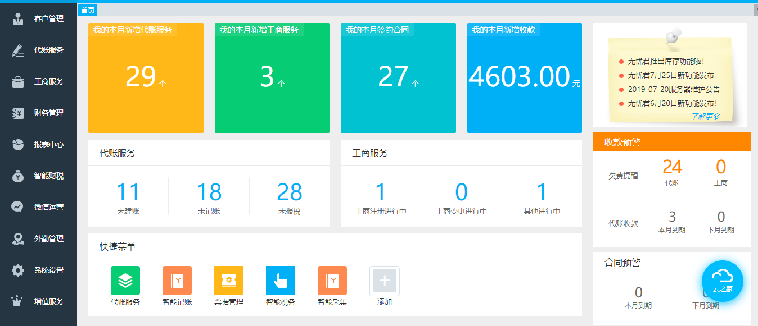758x326 pixels.
Task: Click the 智能税务 hand icon
Action: click(281, 281)
